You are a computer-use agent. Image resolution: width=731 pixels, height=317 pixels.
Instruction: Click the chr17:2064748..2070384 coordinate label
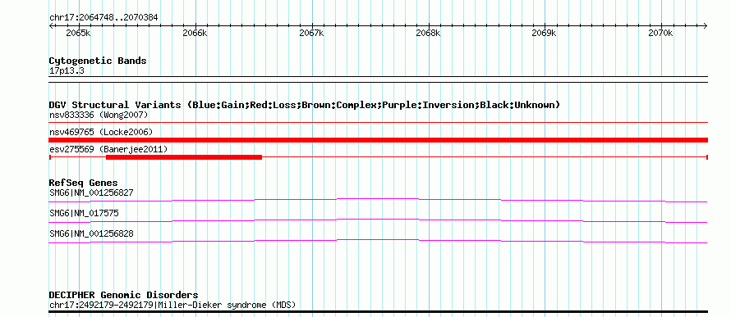click(x=103, y=17)
